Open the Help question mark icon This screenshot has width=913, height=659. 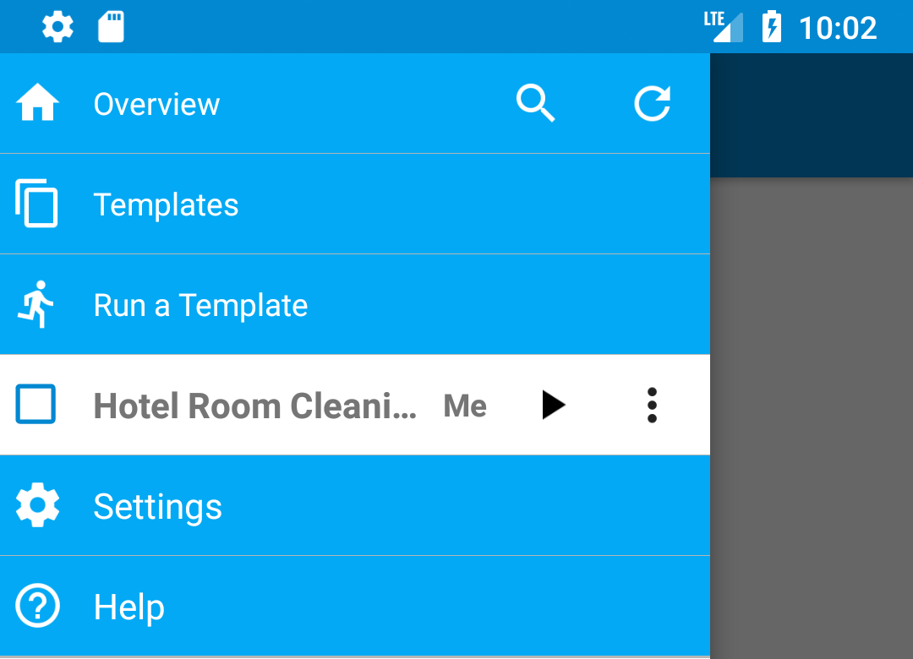(36, 606)
